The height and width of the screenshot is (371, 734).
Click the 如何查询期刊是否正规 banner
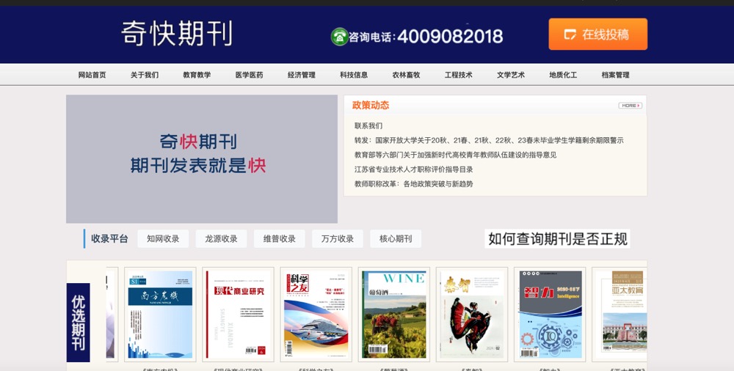[x=557, y=238]
